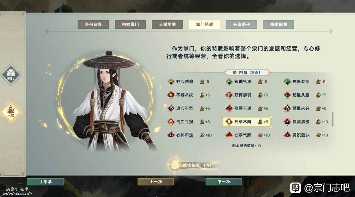The height and width of the screenshot is (197, 355).
Task: Click the 下一项 button
Action: 224,182
